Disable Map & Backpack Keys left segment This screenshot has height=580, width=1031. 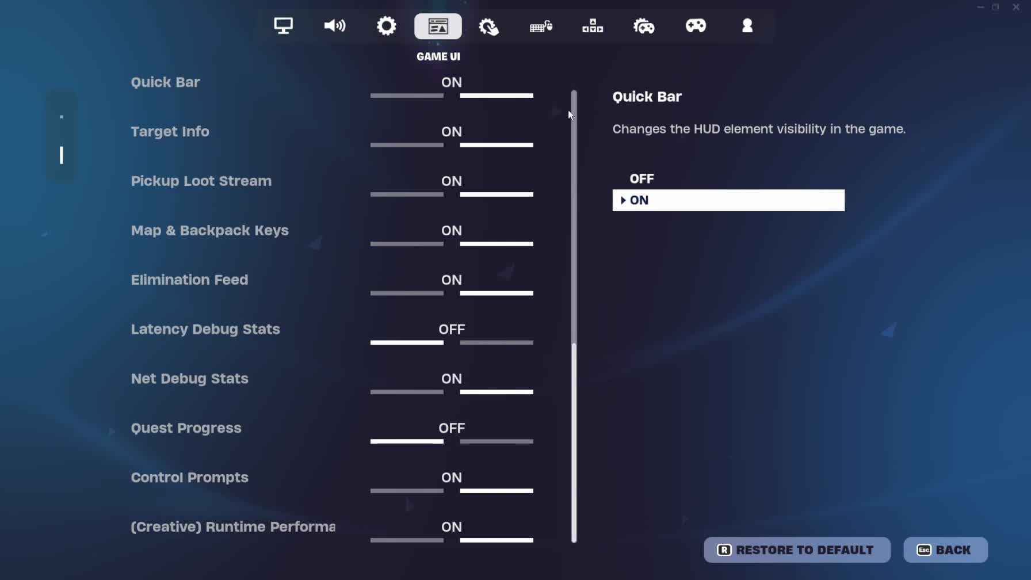pos(407,244)
